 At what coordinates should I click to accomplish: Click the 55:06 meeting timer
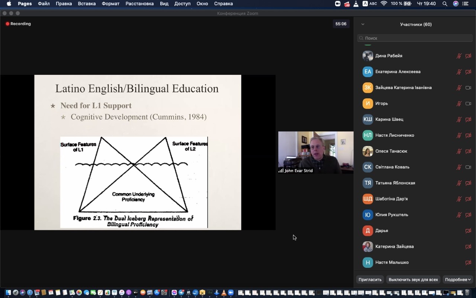click(x=341, y=24)
